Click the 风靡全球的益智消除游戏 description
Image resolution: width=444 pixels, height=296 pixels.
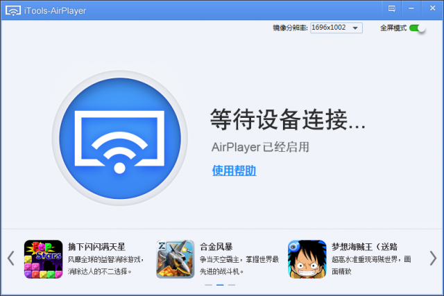point(106,265)
